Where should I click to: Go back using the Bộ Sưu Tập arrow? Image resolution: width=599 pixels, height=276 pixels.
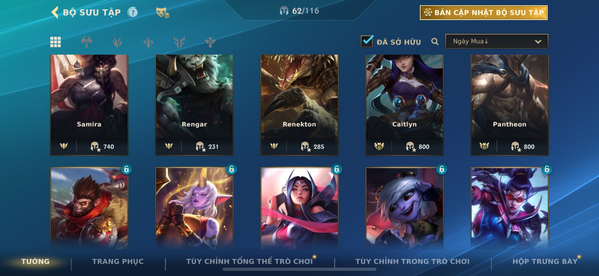coord(55,12)
